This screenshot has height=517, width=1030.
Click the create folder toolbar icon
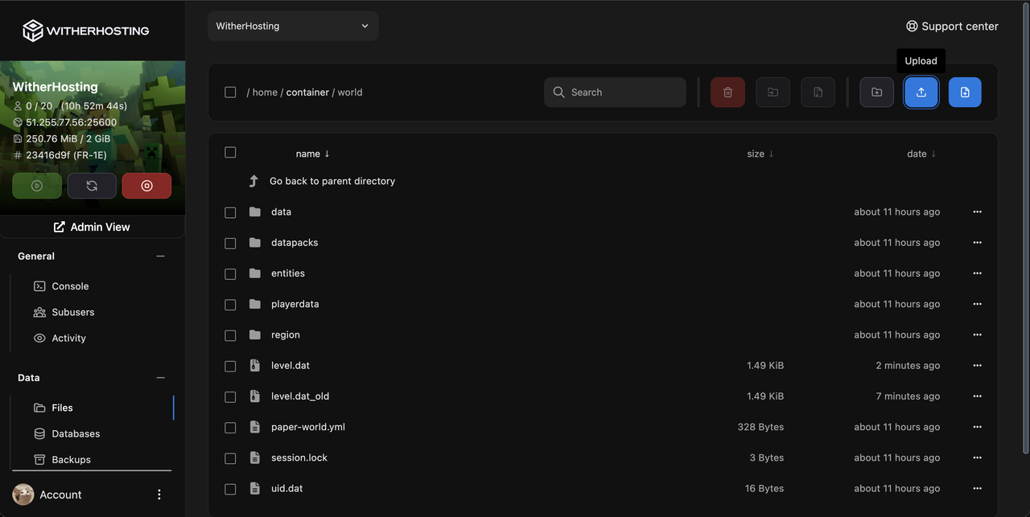[x=876, y=92]
